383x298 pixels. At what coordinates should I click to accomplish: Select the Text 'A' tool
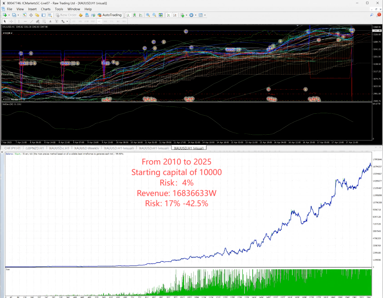tap(50, 21)
